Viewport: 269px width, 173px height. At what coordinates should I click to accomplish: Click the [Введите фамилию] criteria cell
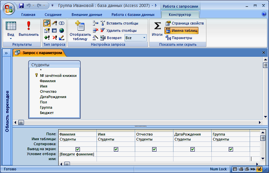coord(78,154)
